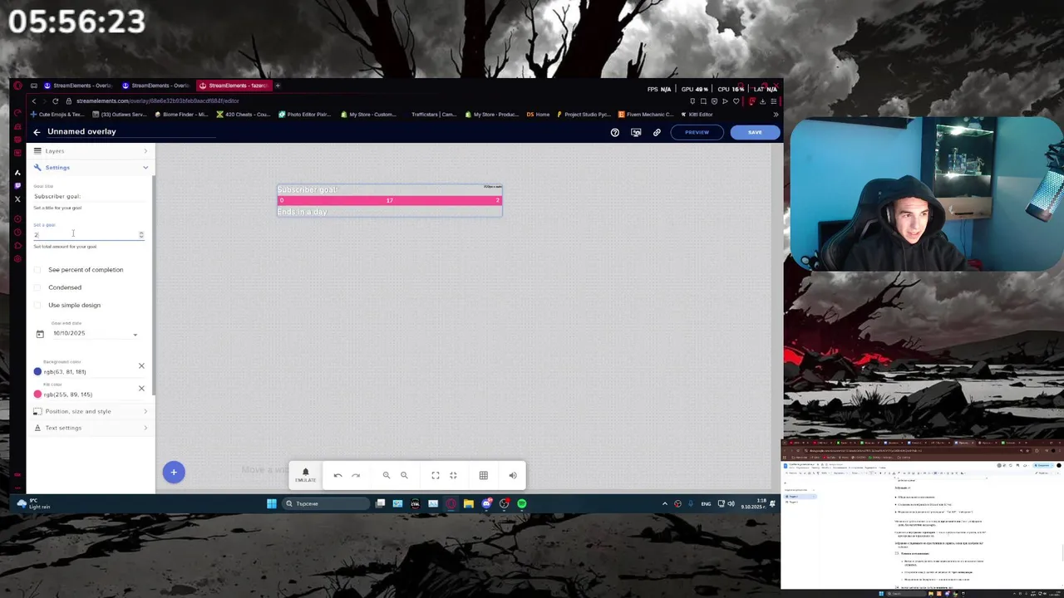Open the 420 Cheats bookmark
This screenshot has height=598, width=1064.
[244, 115]
